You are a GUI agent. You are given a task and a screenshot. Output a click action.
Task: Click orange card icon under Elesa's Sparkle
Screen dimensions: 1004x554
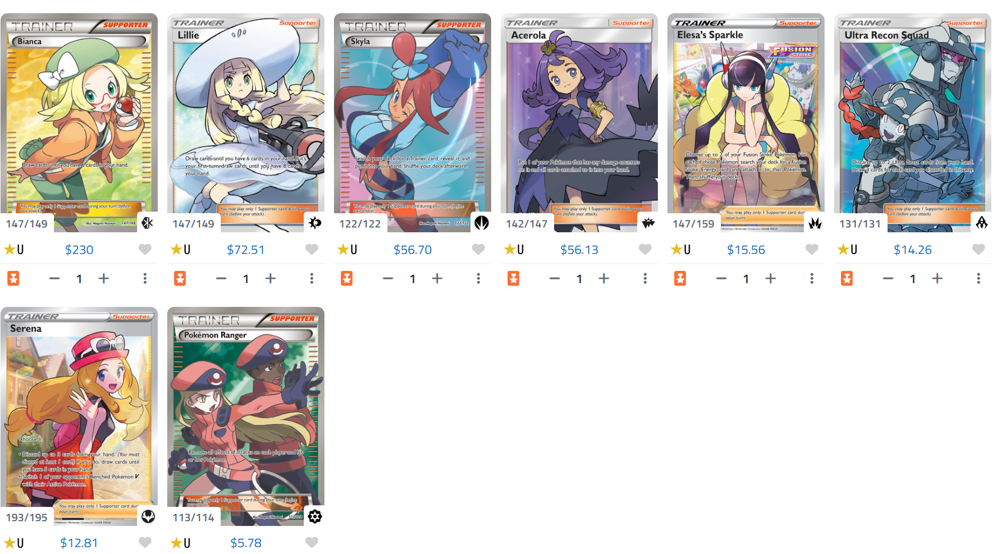(x=680, y=278)
